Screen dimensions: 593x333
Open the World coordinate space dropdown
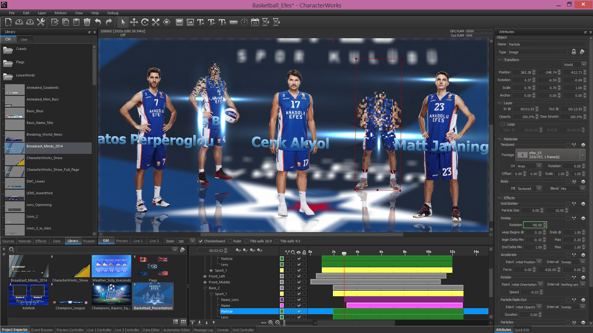click(574, 65)
